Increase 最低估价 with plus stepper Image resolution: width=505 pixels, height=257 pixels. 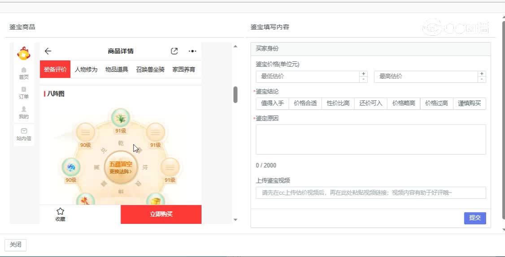[x=364, y=74]
